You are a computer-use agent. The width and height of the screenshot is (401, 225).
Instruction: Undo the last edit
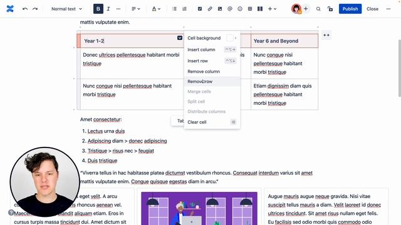[25, 9]
